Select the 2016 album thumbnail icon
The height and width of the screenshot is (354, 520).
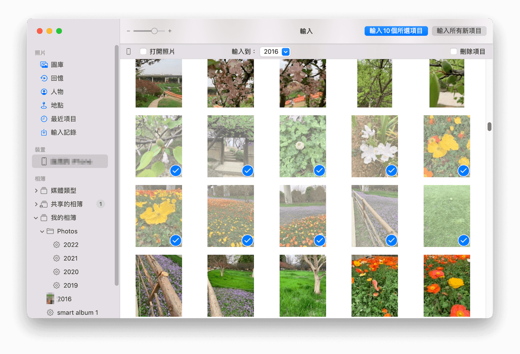point(50,298)
